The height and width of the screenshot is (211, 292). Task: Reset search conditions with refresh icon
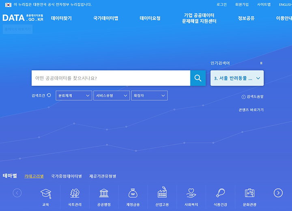click(x=49, y=95)
